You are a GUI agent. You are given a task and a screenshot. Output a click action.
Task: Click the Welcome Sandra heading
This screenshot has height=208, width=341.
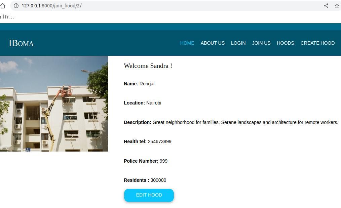click(148, 66)
